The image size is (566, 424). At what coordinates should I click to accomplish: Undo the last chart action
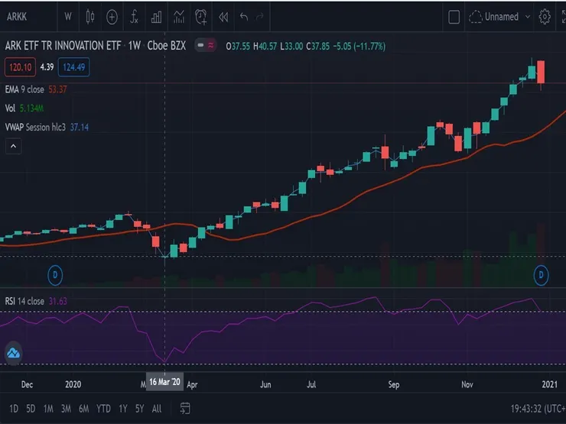(x=244, y=17)
